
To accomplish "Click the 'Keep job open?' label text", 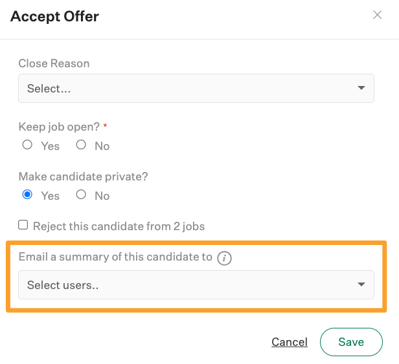I will pos(59,127).
